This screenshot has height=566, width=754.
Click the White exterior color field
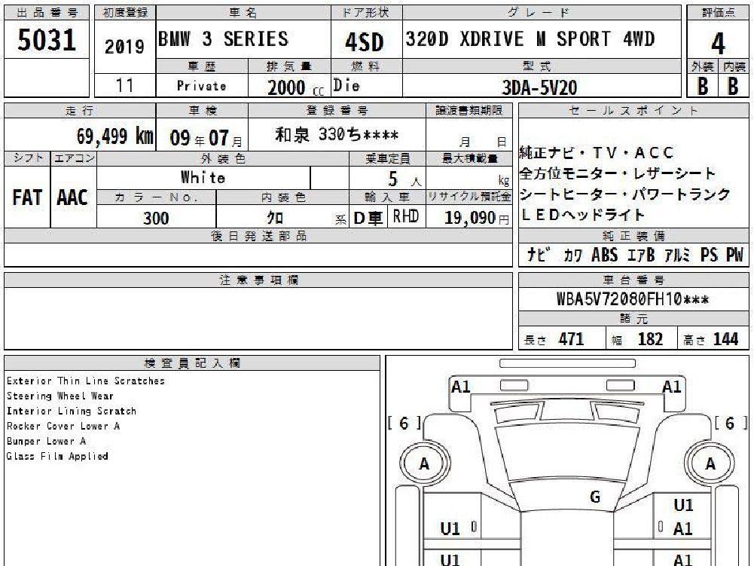pos(203,177)
